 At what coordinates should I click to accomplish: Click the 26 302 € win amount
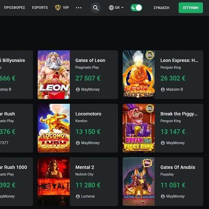coord(173,78)
